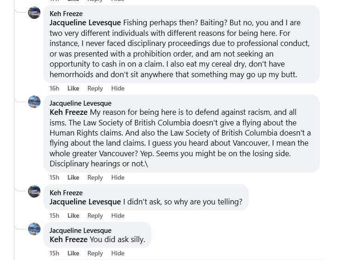Viewport: 338px width, 260px height.
Task: Open the 16h timestamp link
Action: (x=54, y=88)
